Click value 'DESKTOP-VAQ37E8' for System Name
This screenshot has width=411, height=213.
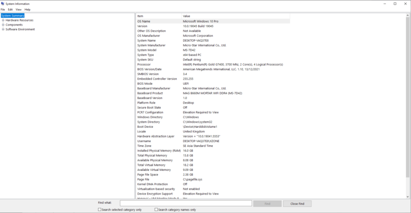(x=196, y=41)
